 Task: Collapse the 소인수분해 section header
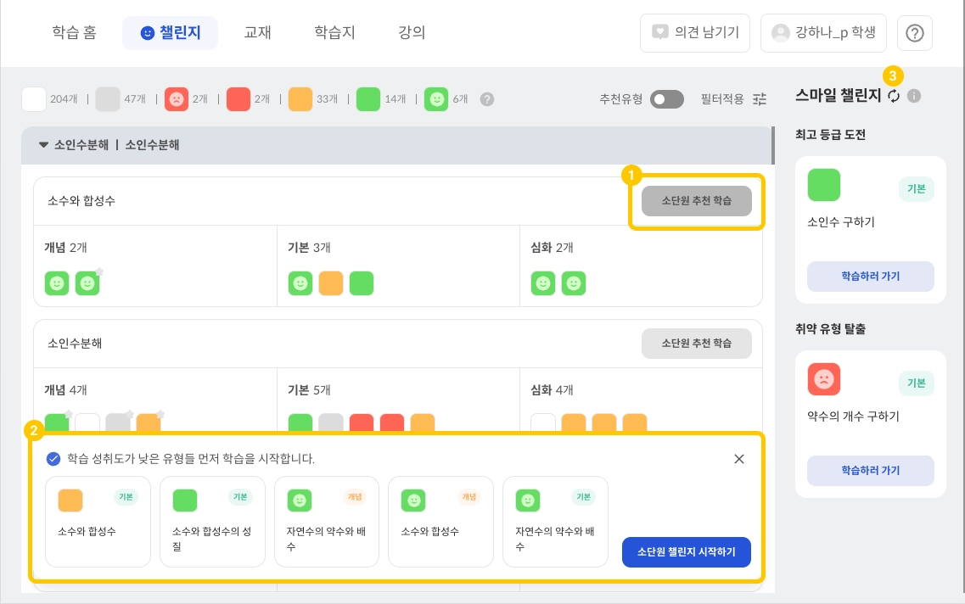click(x=44, y=145)
